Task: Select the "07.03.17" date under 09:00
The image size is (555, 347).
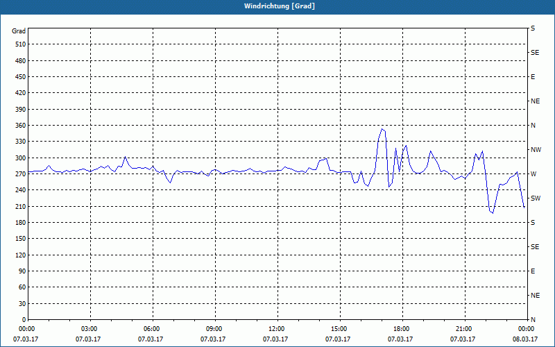Action: click(x=213, y=339)
